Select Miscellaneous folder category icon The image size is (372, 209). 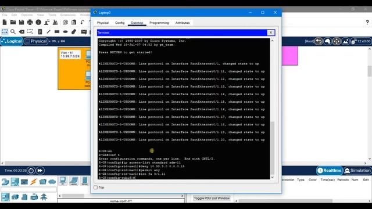42,182
